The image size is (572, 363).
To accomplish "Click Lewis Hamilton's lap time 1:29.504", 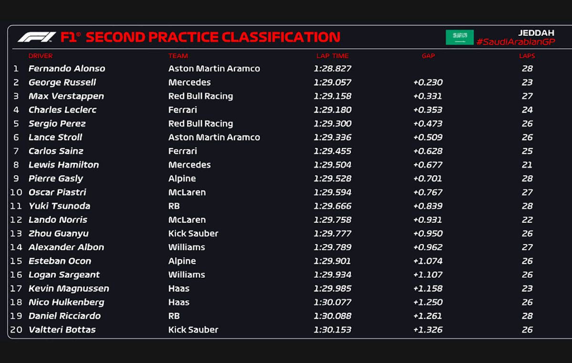I will tap(332, 165).
